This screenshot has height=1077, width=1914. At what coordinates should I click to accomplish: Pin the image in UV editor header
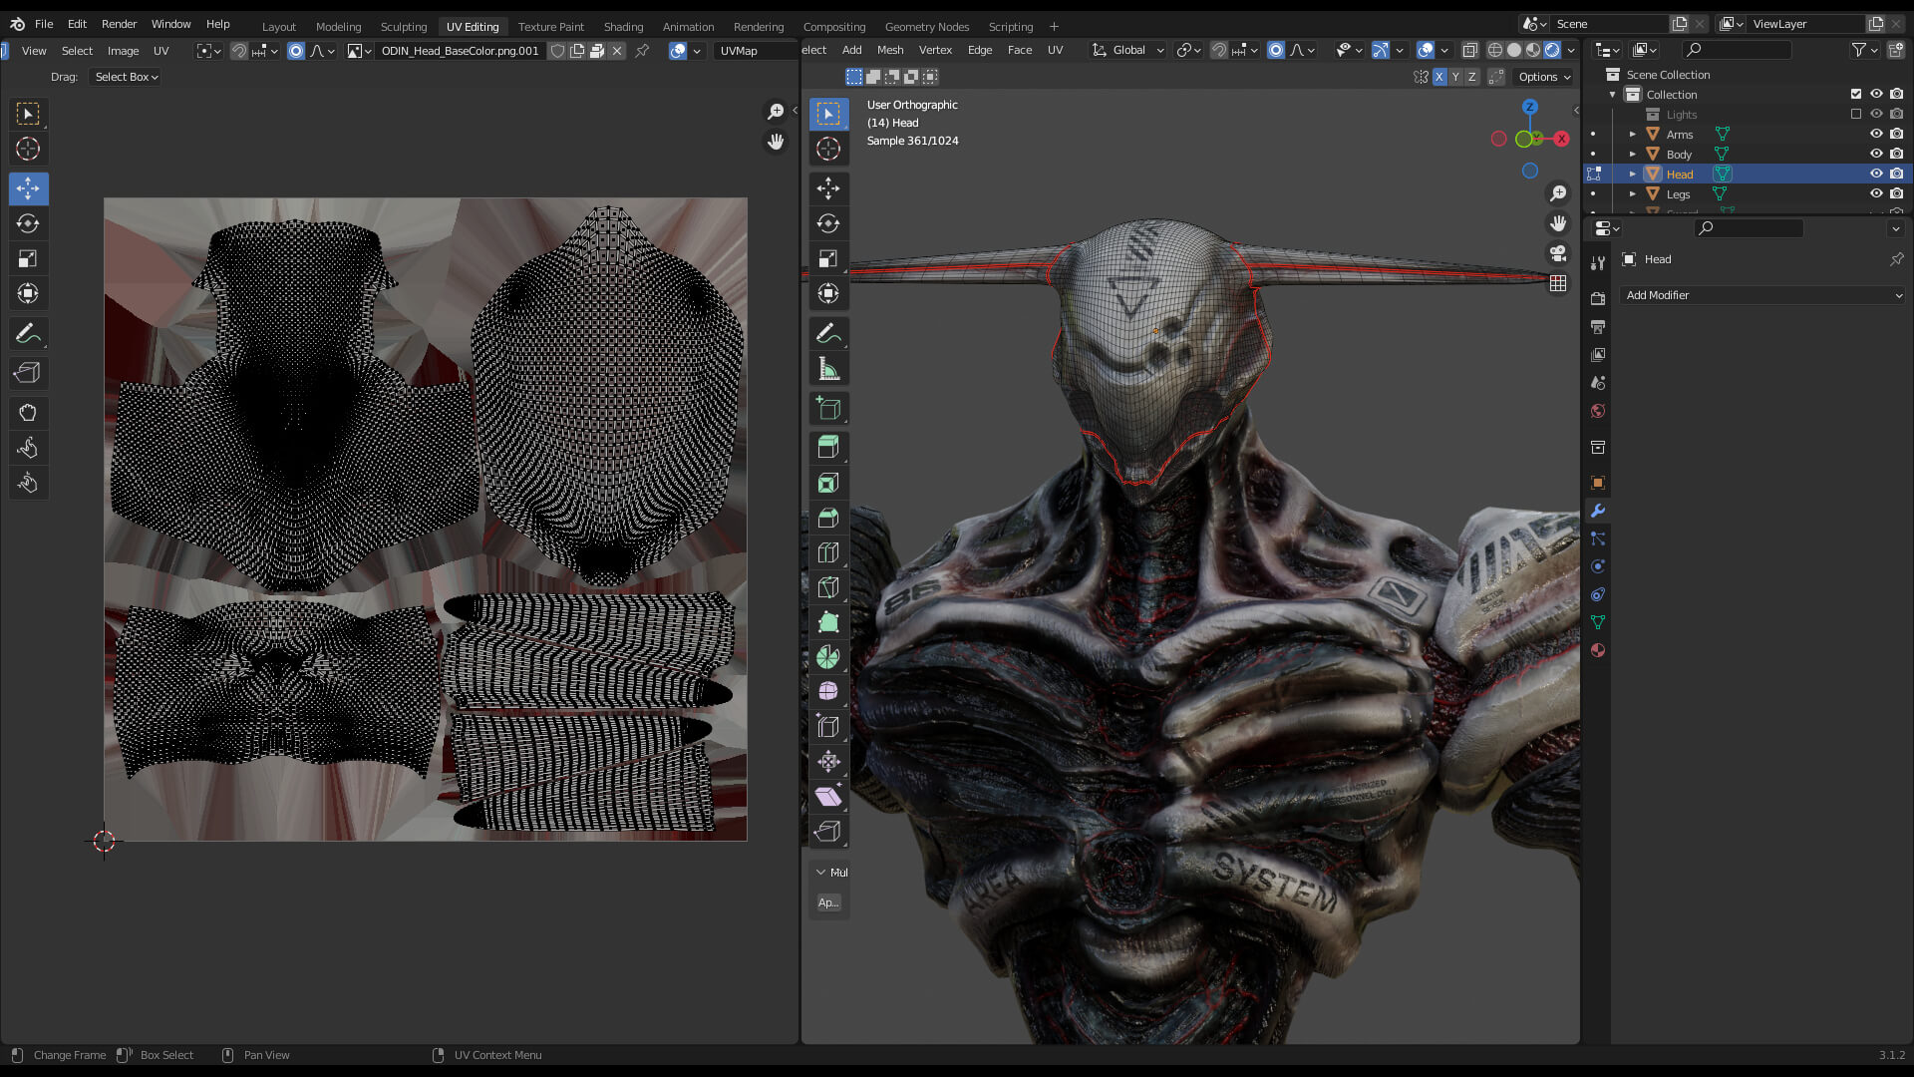pyautogui.click(x=643, y=51)
